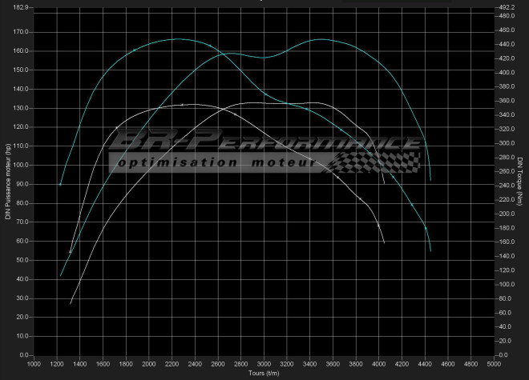Viewport: 529px width, 380px height.
Task: Click the white curve endpoint near 4050 rpm
Action: point(384,242)
